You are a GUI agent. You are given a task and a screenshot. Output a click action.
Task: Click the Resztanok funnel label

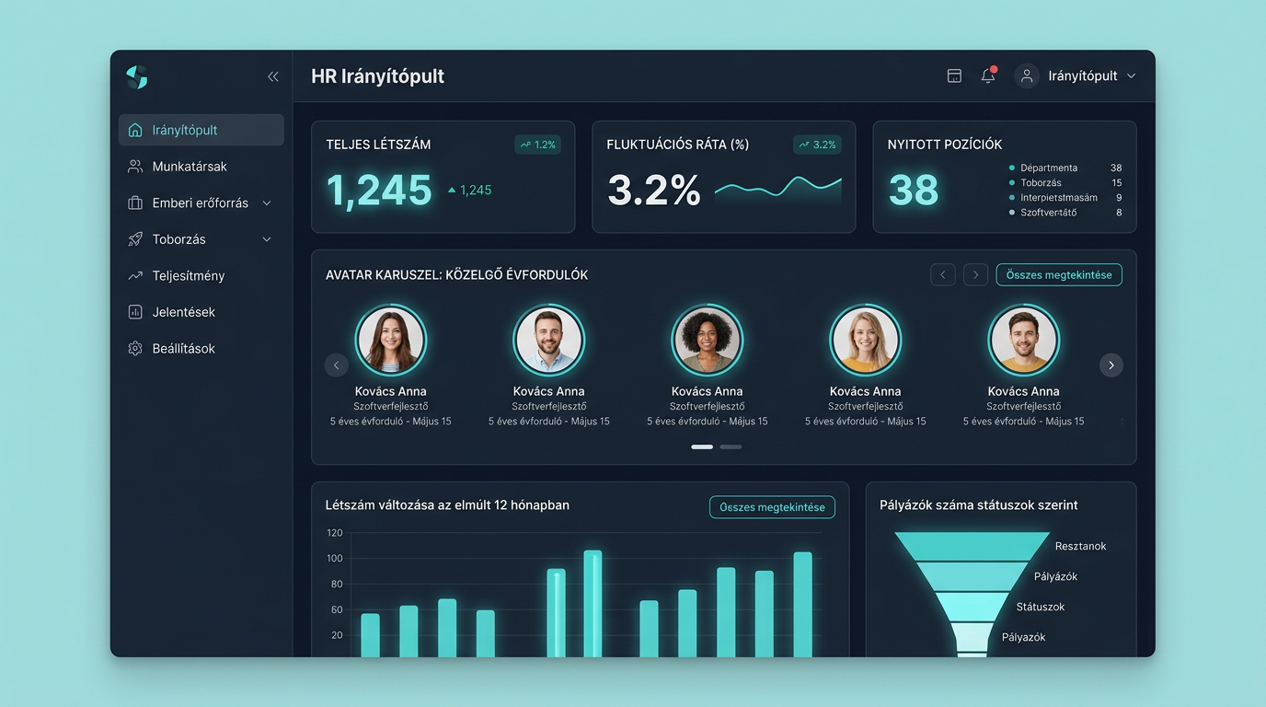point(1081,547)
